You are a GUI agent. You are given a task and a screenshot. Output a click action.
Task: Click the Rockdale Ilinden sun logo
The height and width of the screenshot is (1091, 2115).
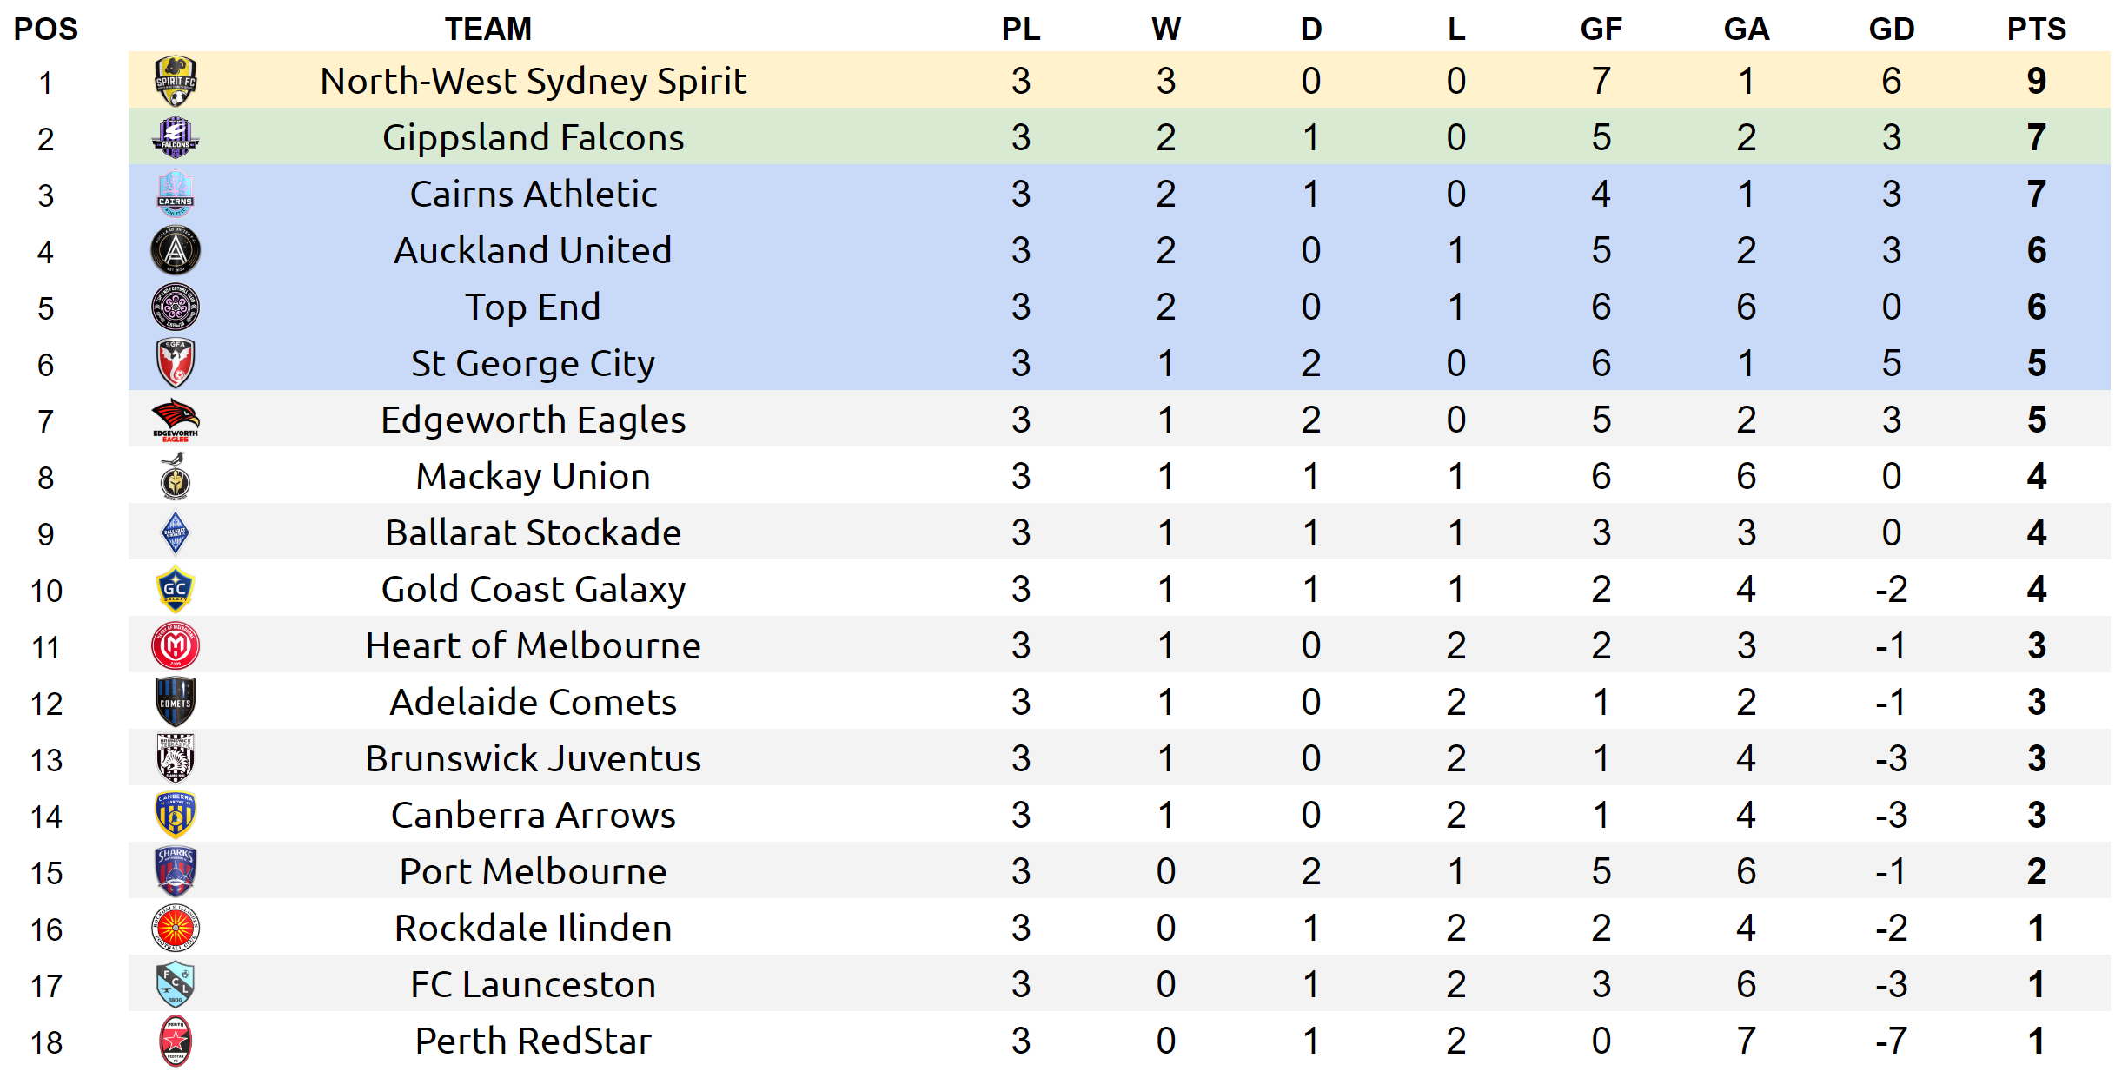point(176,928)
